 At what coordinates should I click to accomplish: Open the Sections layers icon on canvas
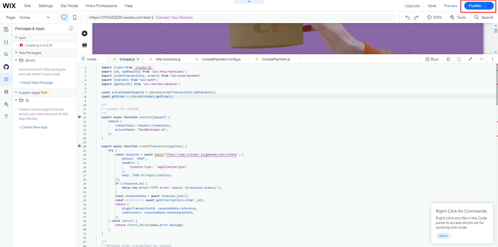click(85, 45)
